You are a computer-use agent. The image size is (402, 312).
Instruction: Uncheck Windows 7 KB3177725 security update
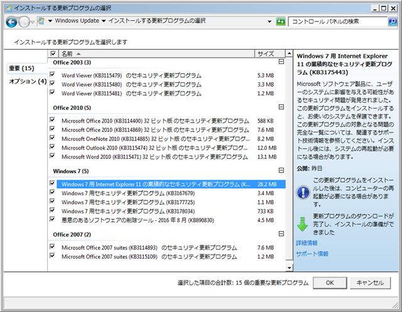coord(52,202)
